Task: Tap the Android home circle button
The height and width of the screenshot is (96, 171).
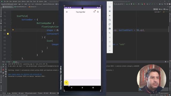Action: pyautogui.click(x=82, y=87)
